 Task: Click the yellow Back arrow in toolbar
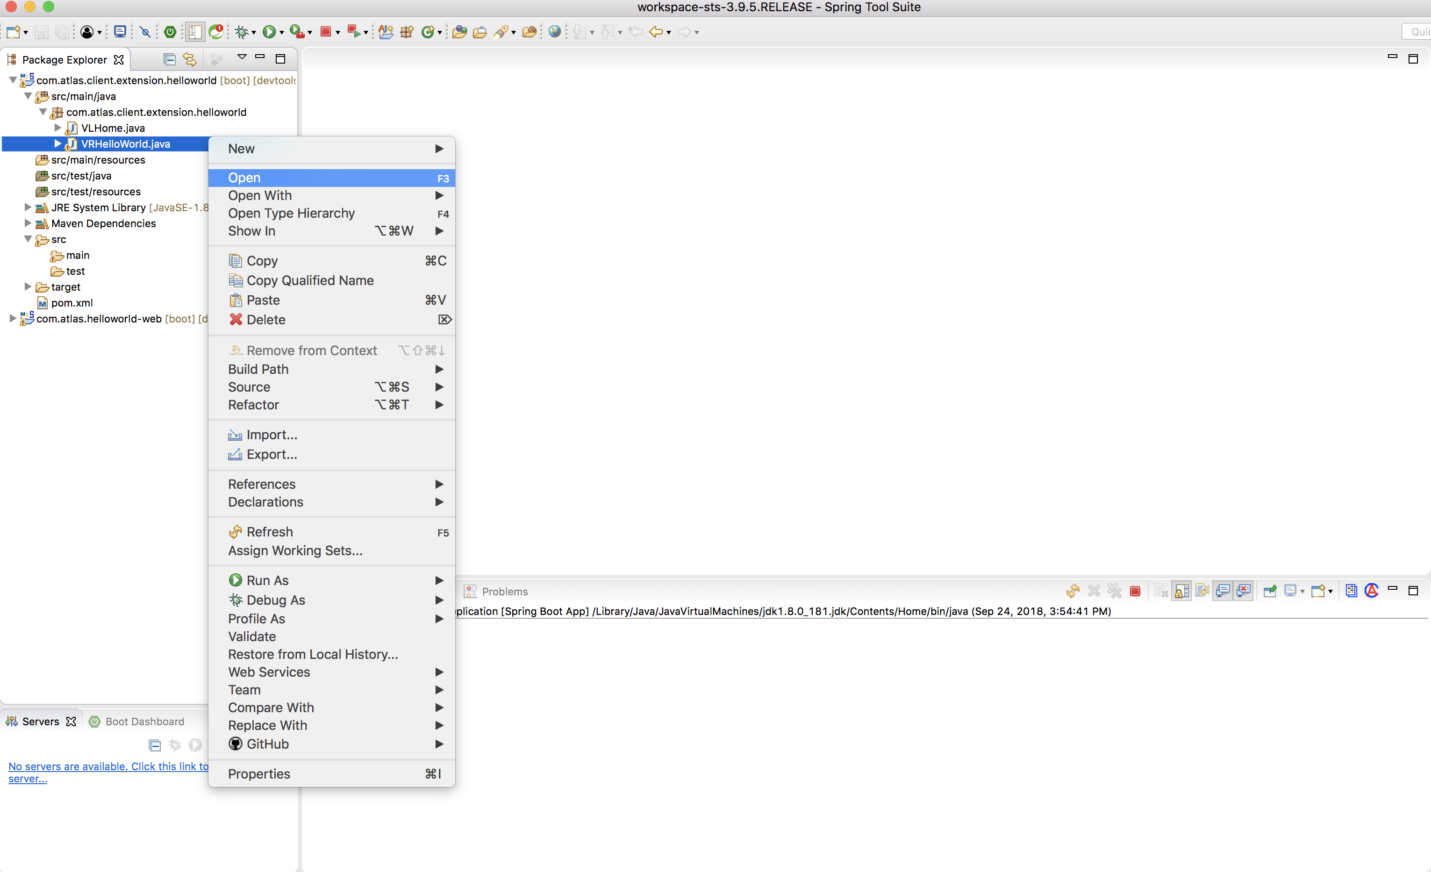click(656, 32)
